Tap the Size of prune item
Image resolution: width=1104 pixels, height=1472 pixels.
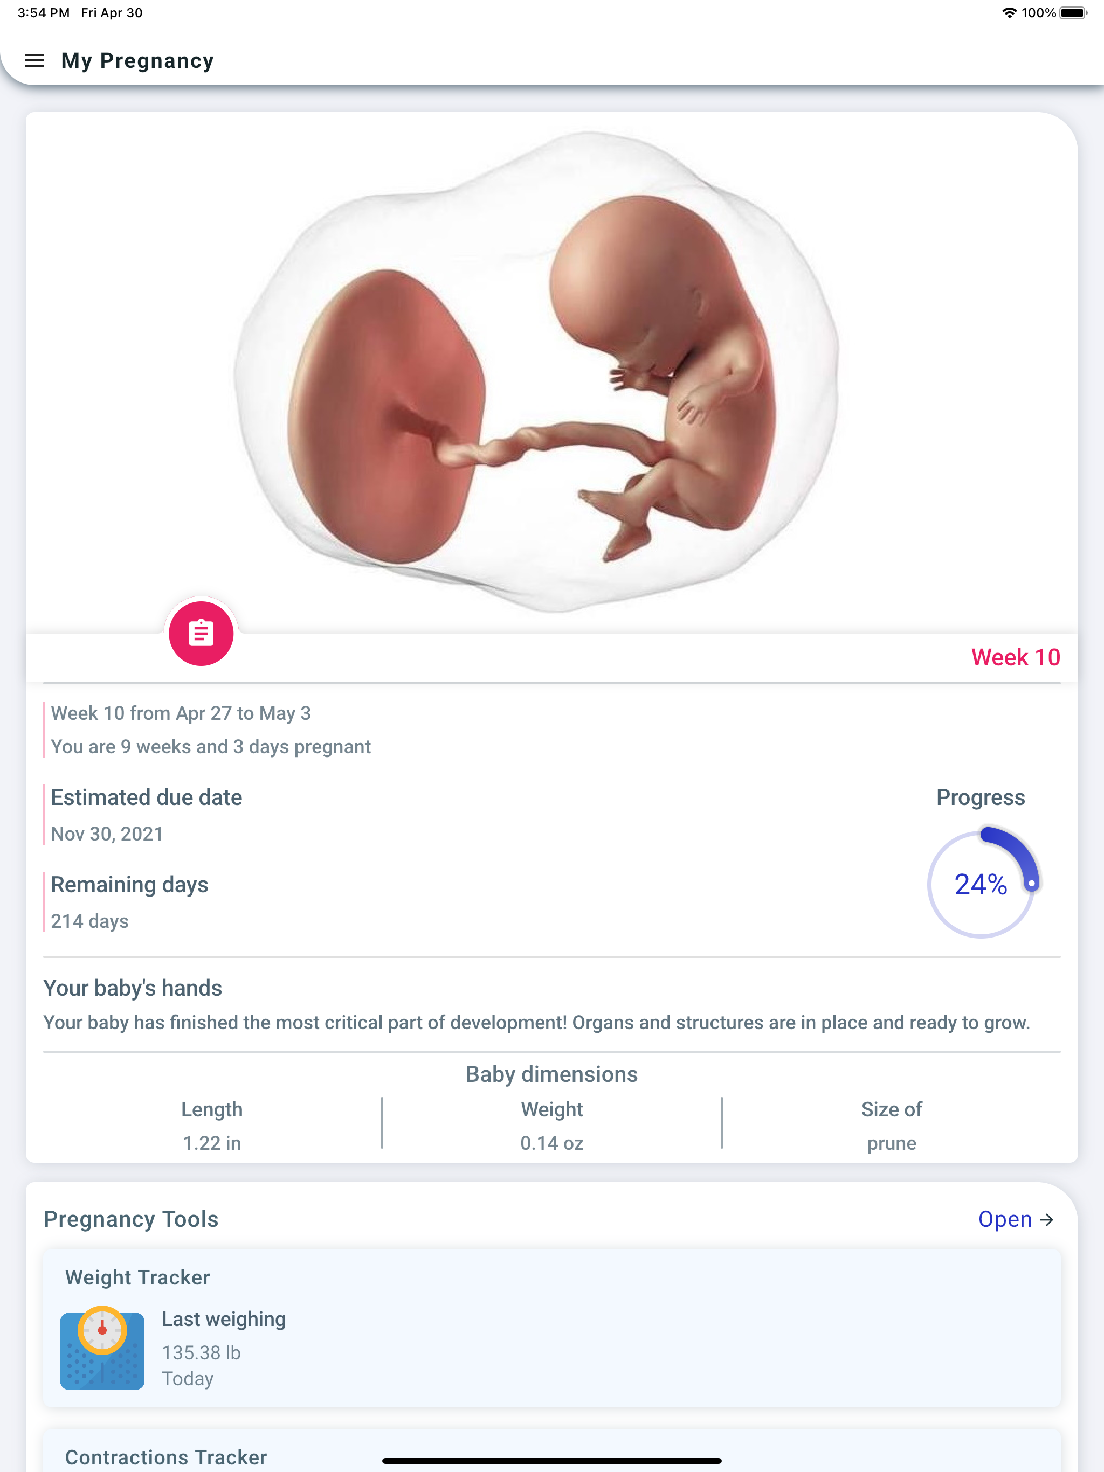coord(892,1126)
